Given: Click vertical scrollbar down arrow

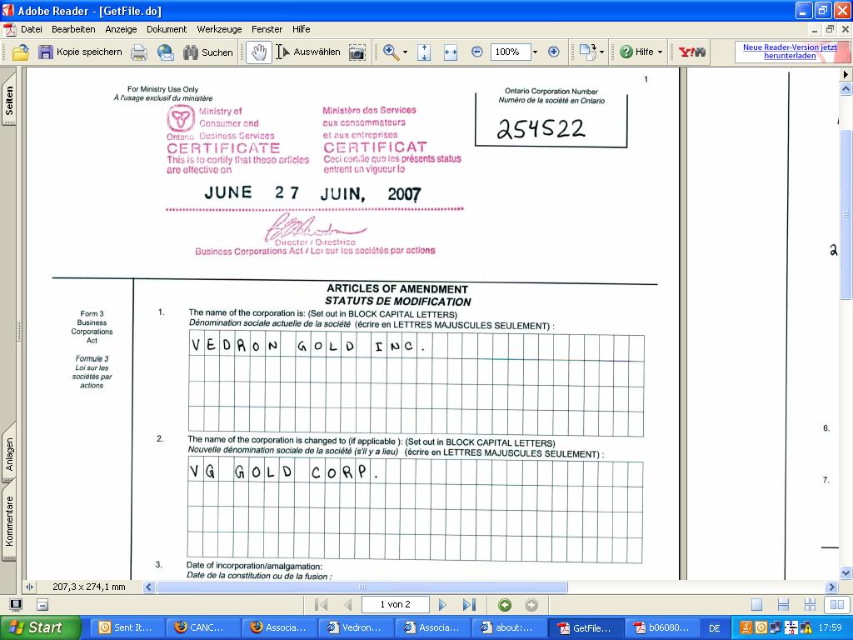Looking at the screenshot, I should (846, 572).
